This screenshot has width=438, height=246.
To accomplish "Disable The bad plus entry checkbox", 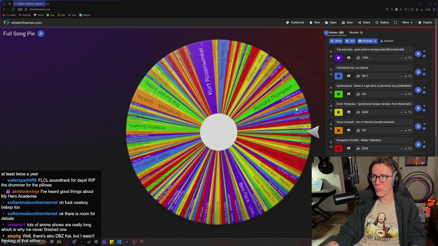I will (x=424, y=56).
